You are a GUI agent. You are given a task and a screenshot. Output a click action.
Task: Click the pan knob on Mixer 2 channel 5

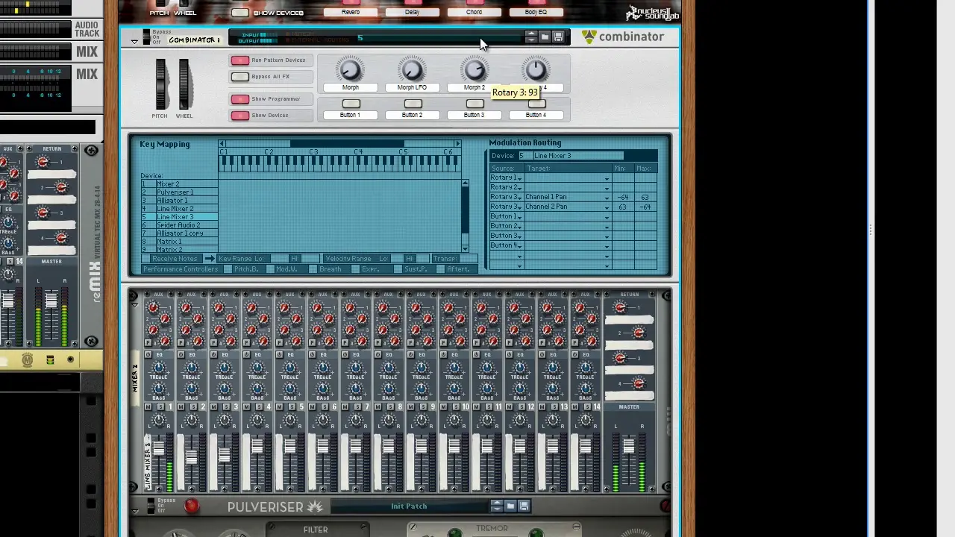point(289,421)
